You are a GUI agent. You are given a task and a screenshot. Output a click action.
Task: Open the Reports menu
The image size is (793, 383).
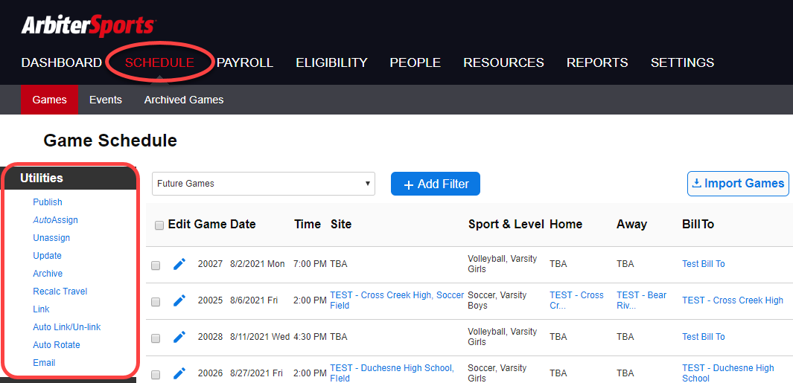(597, 62)
